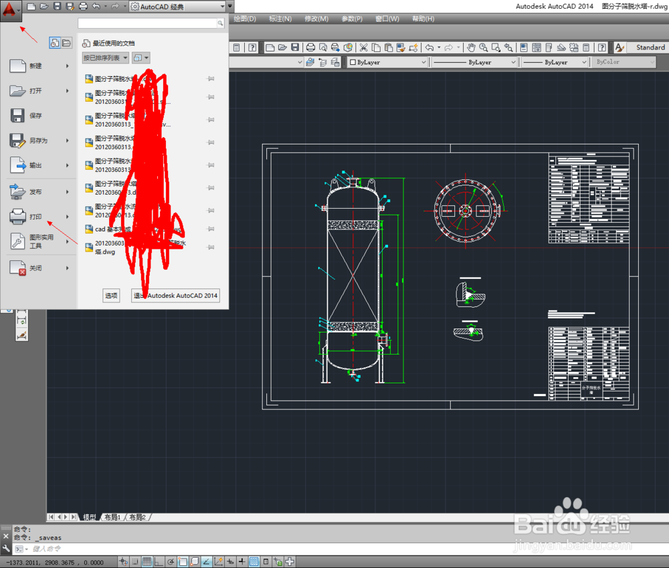Open the QuickCalc calculator icon
This screenshot has height=568, width=669.
point(586,48)
